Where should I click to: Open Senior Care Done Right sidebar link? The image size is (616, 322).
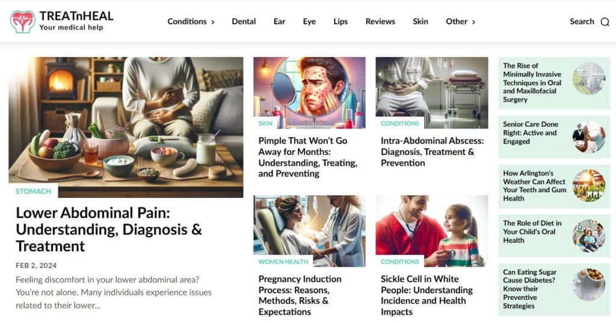coord(531,133)
